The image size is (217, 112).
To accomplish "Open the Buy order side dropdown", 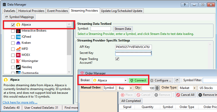I will coord(125,88).
